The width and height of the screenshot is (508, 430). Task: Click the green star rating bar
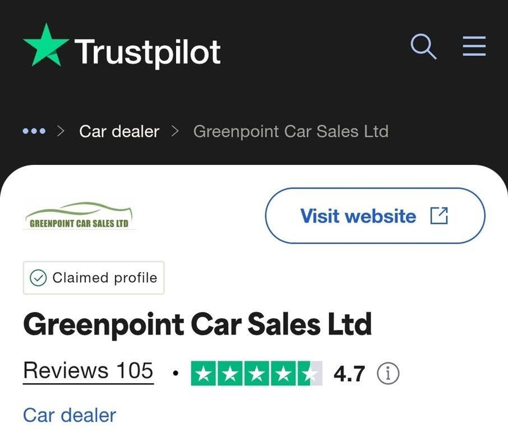pos(256,373)
